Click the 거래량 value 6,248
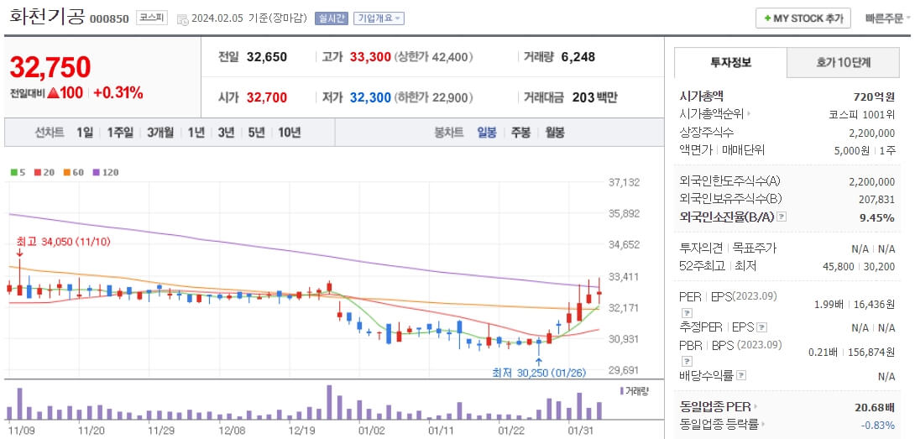This screenshot has height=439, width=915. coord(578,57)
